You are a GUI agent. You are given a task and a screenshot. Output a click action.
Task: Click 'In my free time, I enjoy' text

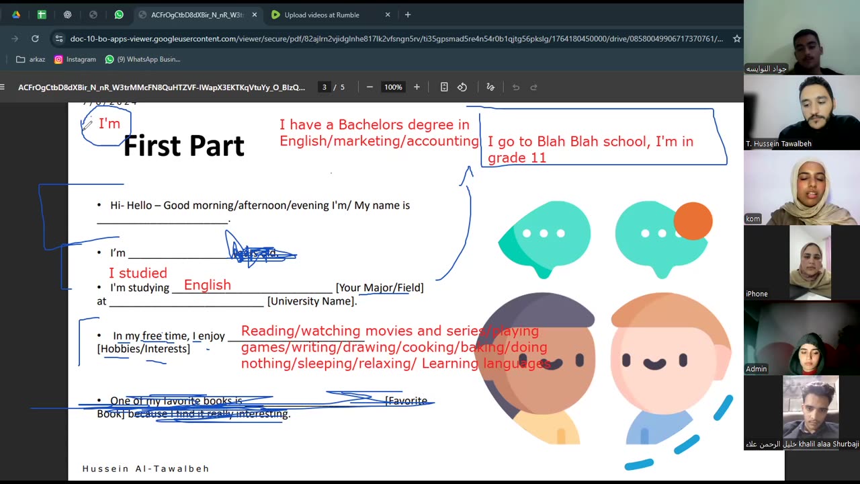(x=169, y=336)
